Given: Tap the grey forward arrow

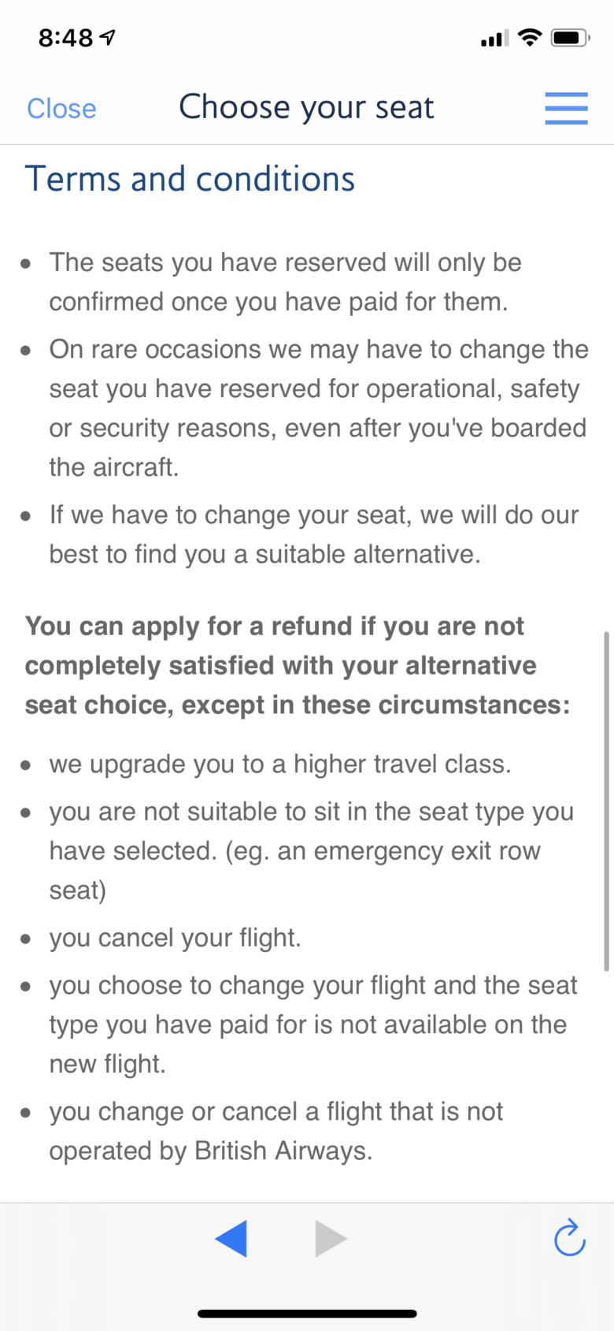Looking at the screenshot, I should (331, 1238).
